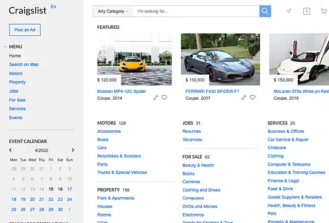
Task: Open DVDs and Movies category
Action: pyautogui.click(x=200, y=207)
